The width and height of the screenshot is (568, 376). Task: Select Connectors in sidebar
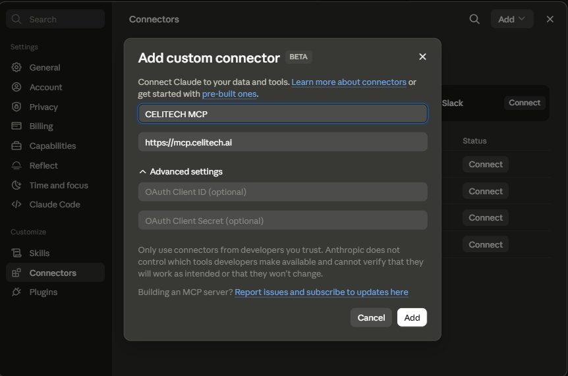coord(55,273)
